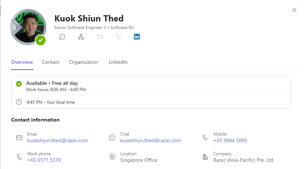Image resolution: width=304 pixels, height=169 pixels.
Task: Open the organization chart icon below the name
Action: click(81, 37)
